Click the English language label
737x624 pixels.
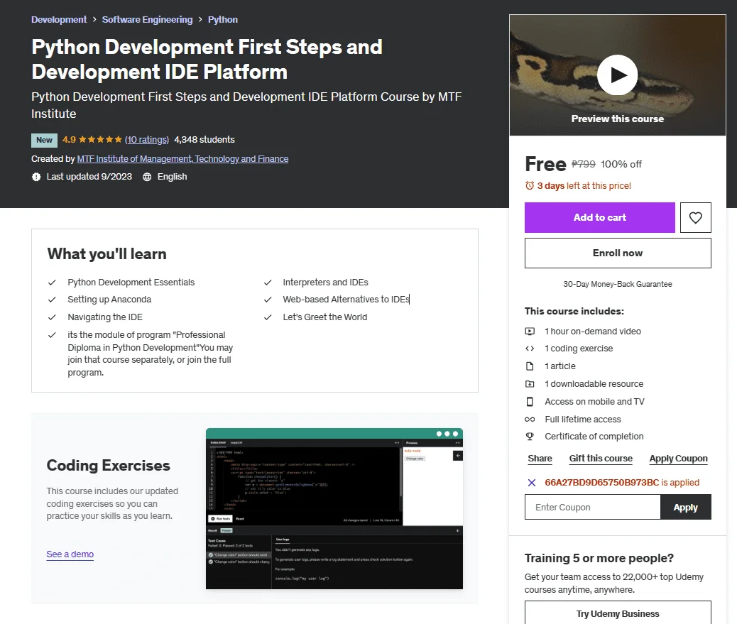click(x=172, y=177)
